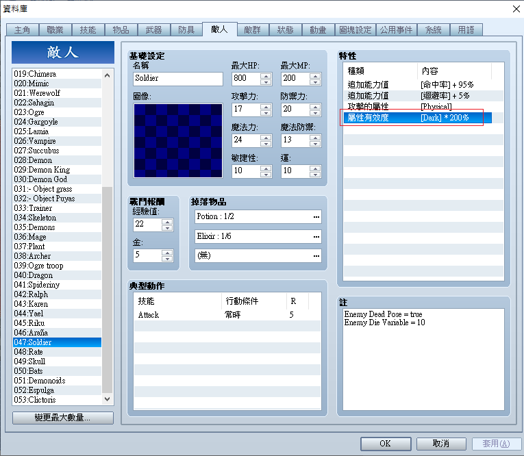Click the enemy 圖像 picture box
This screenshot has height=456, width=524.
point(178,140)
